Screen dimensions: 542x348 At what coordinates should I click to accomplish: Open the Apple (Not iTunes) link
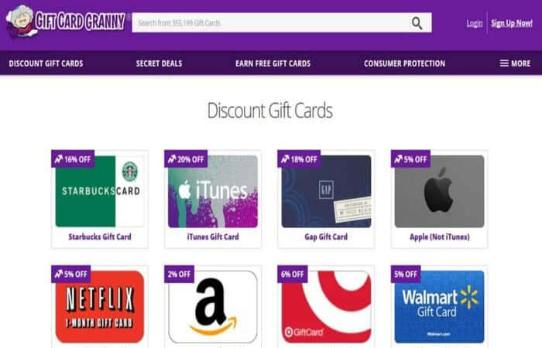pos(439,237)
